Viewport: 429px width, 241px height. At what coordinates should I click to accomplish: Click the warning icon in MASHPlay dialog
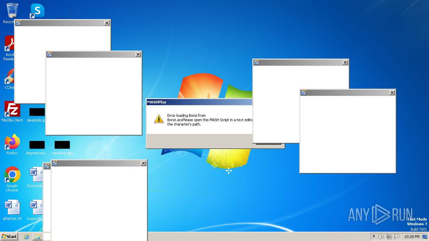pos(159,119)
